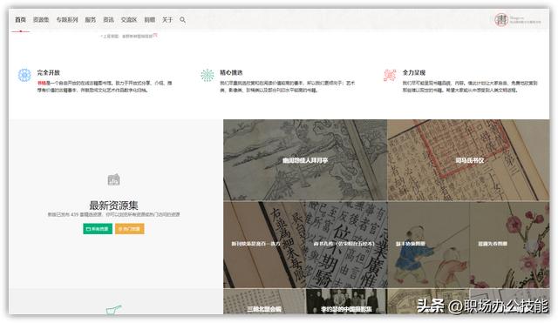Click the red icon beside 全力呈现
The width and height of the screenshot is (558, 323).
coord(390,75)
